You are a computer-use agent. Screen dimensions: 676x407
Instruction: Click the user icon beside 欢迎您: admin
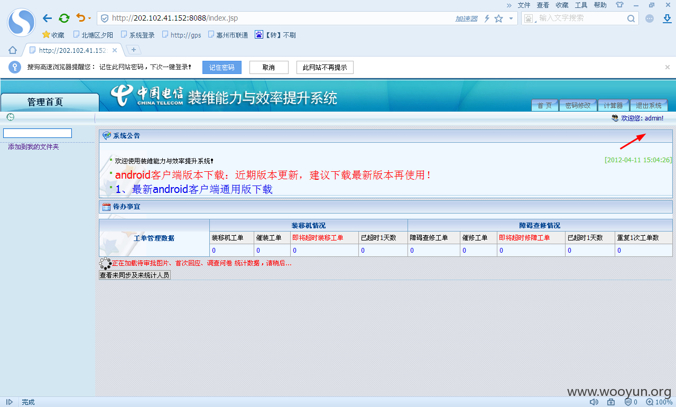click(x=615, y=118)
